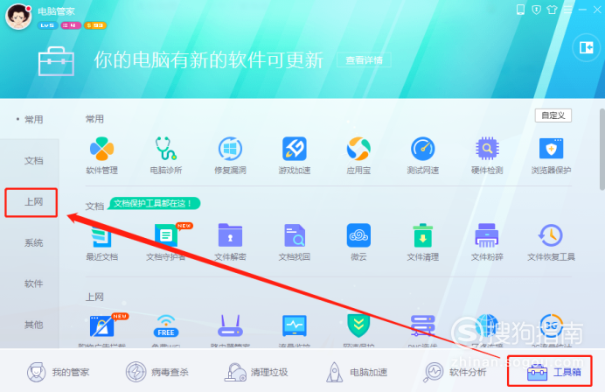
Task: Start 游戏加速 game acceleration tool
Action: pyautogui.click(x=295, y=155)
